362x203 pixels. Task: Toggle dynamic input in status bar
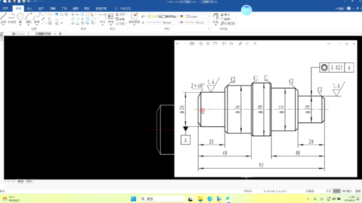pyautogui.click(x=347, y=191)
